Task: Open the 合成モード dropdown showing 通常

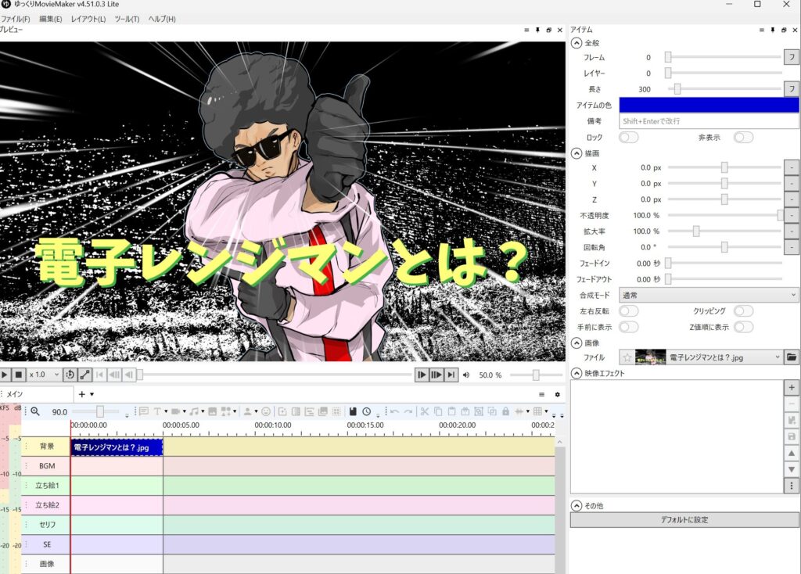Action: point(708,295)
